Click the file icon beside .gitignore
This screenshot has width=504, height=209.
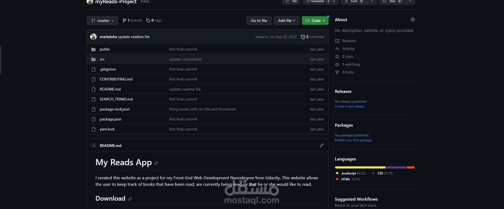tap(93, 69)
